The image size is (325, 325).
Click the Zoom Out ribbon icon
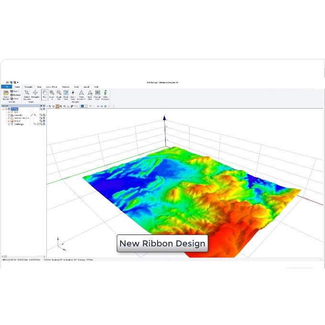point(59,94)
